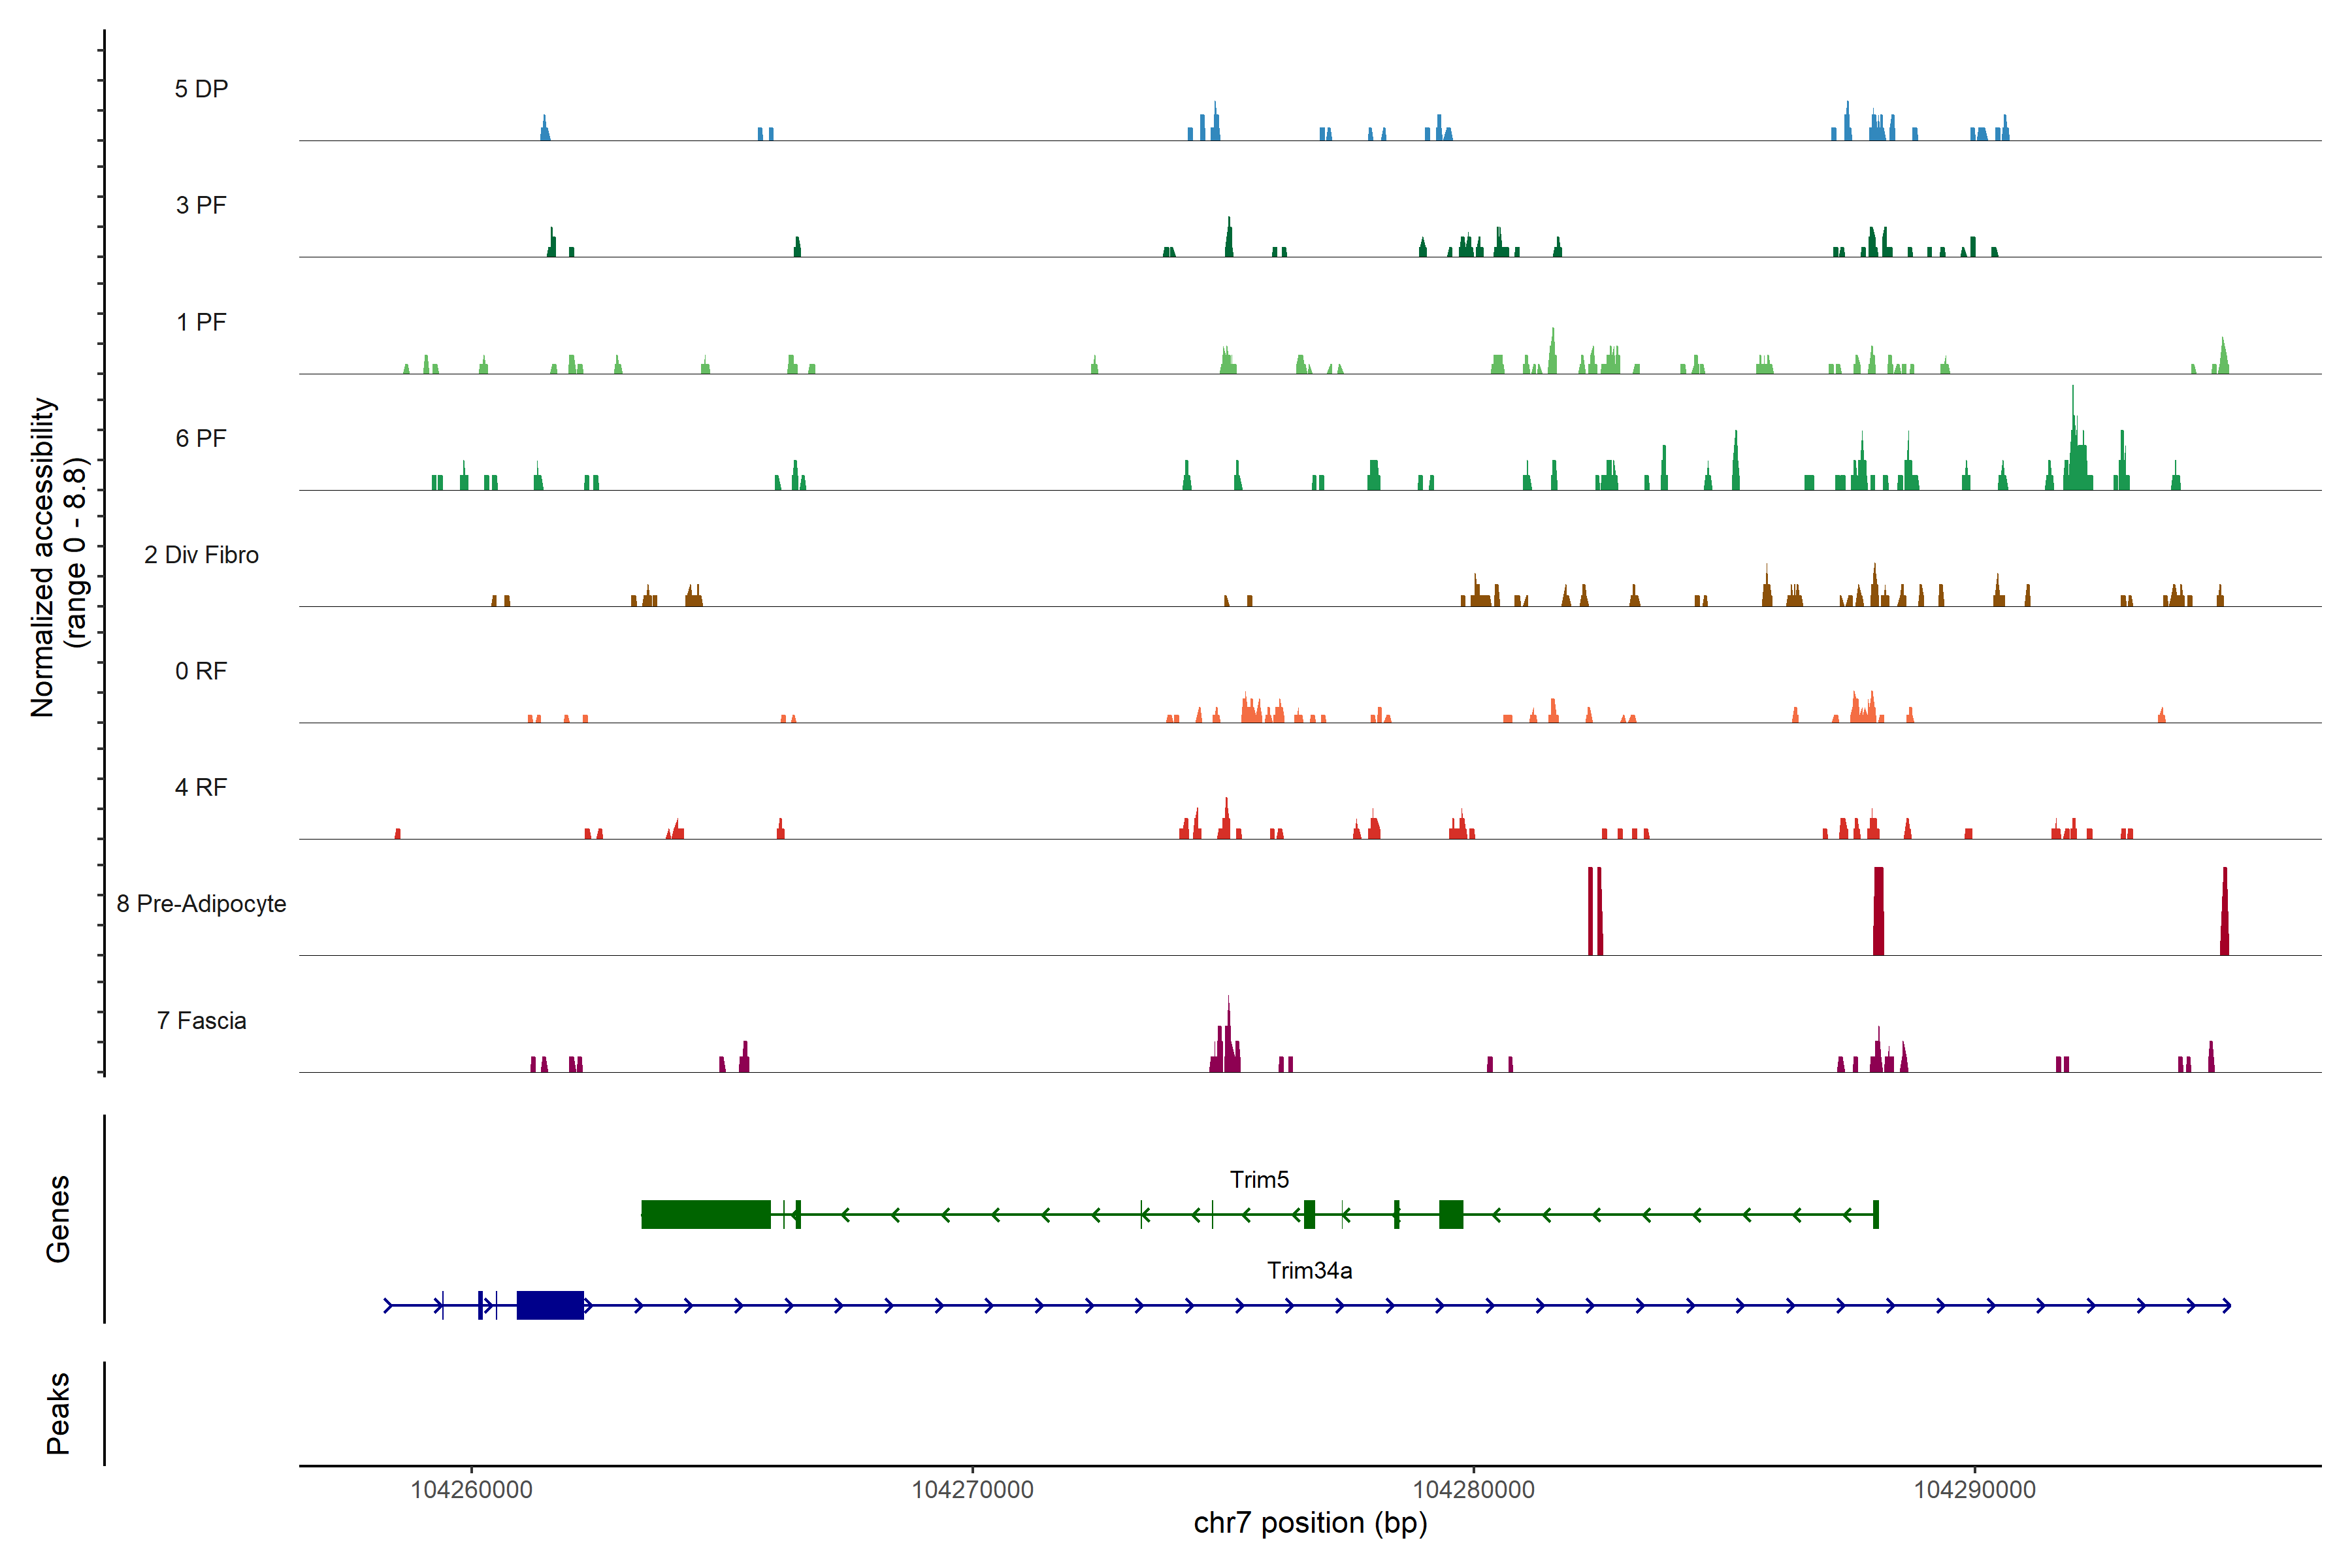This screenshot has width=2352, height=1568.
Task: Select the 3 PF track label
Action: click(201, 205)
